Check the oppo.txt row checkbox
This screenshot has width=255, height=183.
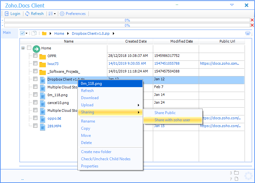pyautogui.click(x=35, y=118)
